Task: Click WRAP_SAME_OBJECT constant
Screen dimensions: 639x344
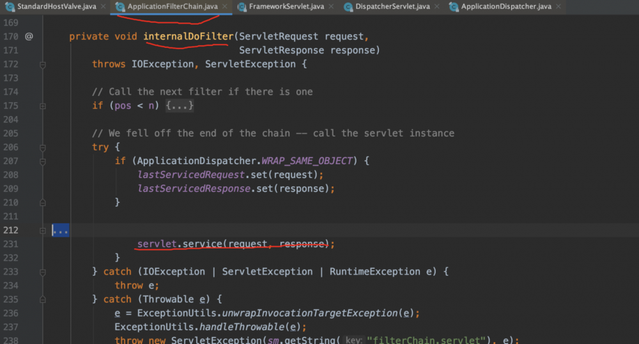Action: (307, 161)
